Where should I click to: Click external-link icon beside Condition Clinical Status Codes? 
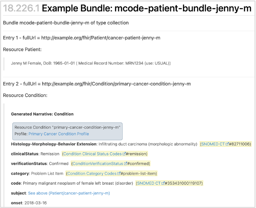(124, 154)
